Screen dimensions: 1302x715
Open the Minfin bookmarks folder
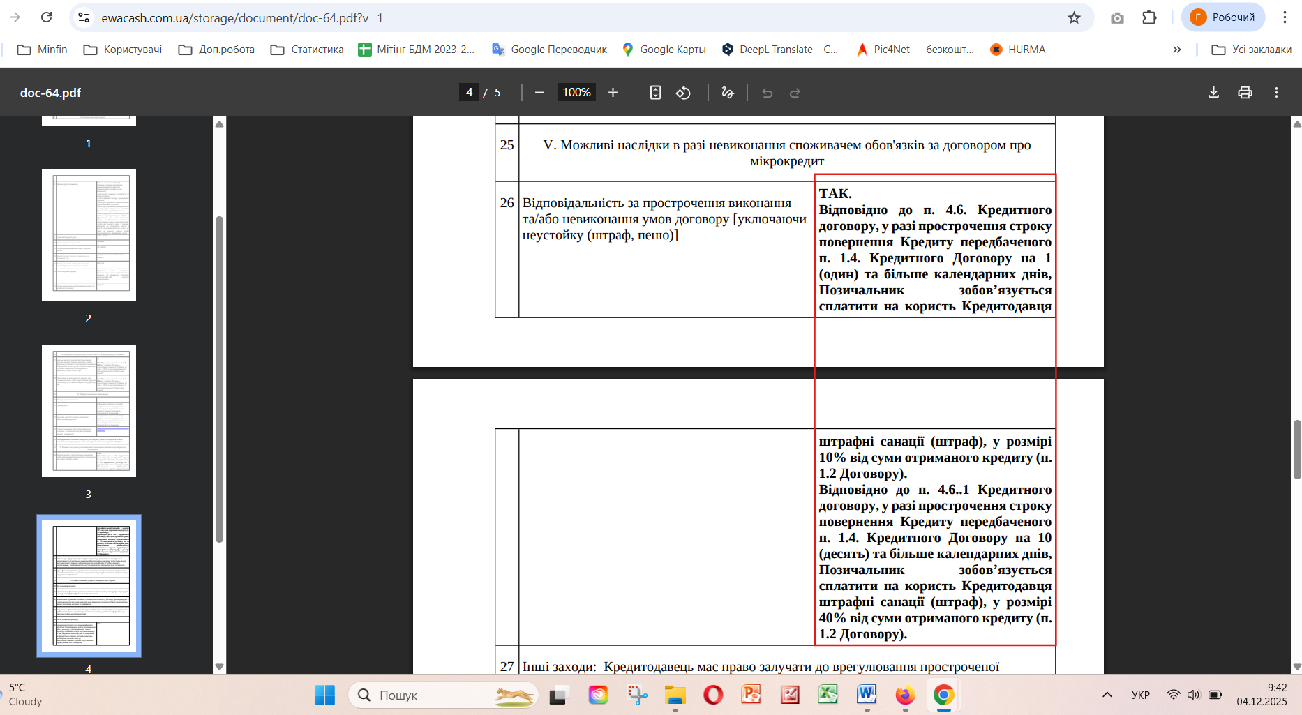(x=43, y=50)
